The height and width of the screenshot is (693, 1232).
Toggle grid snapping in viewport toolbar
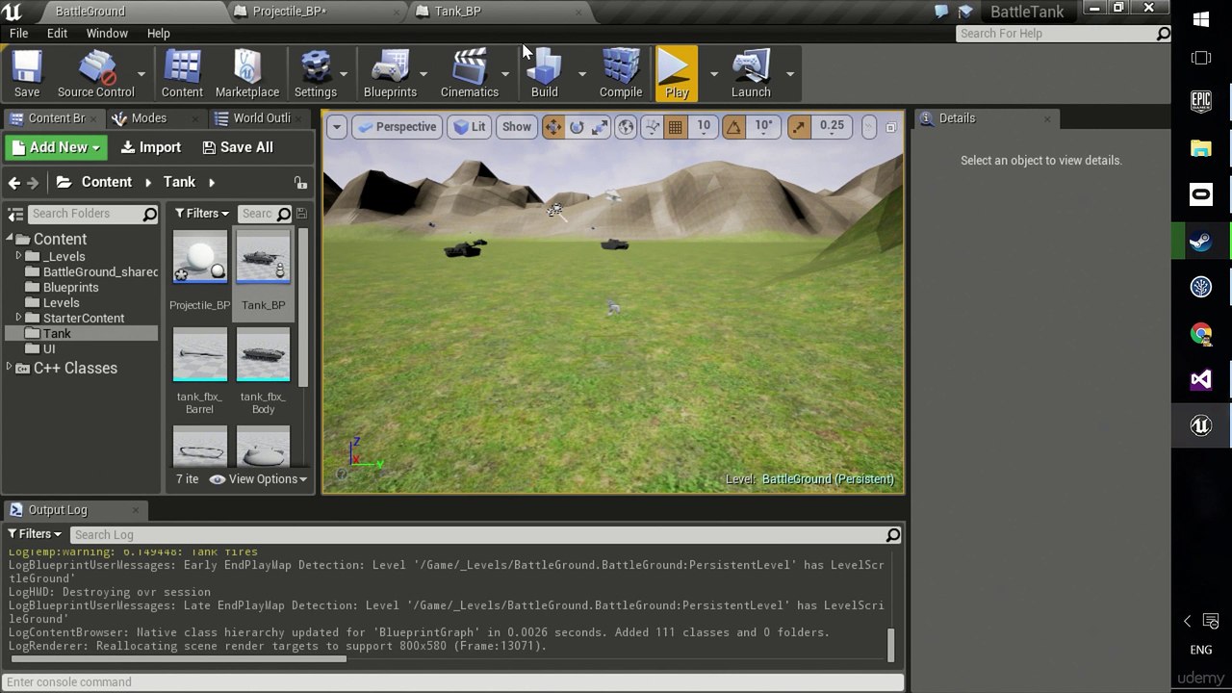click(x=676, y=127)
